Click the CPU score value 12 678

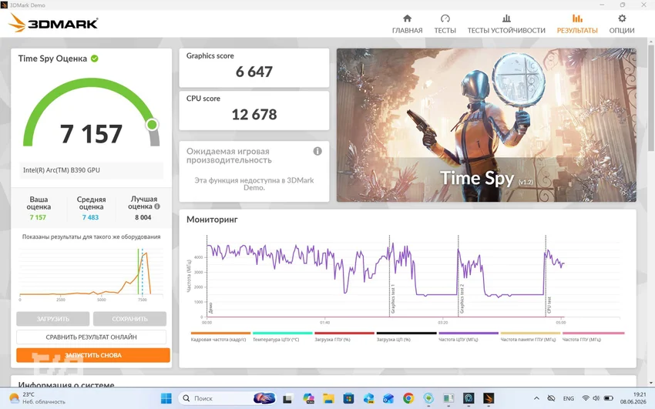point(254,114)
